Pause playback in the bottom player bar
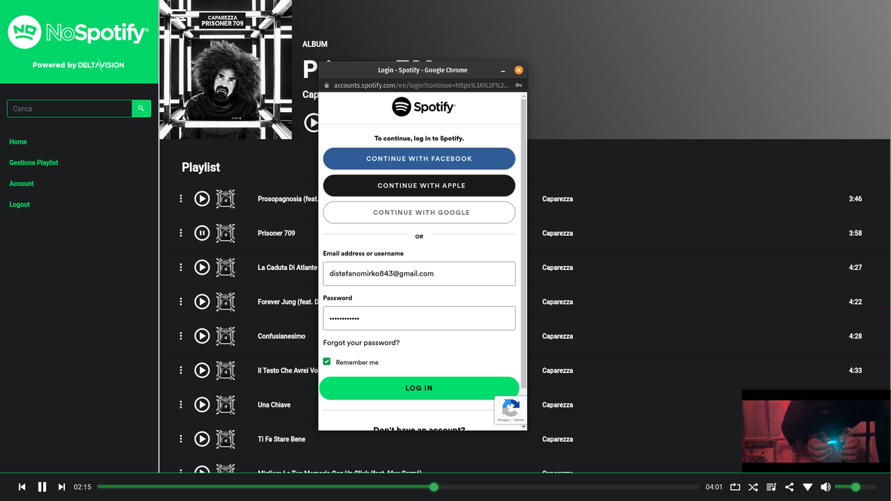The width and height of the screenshot is (891, 501). (42, 487)
